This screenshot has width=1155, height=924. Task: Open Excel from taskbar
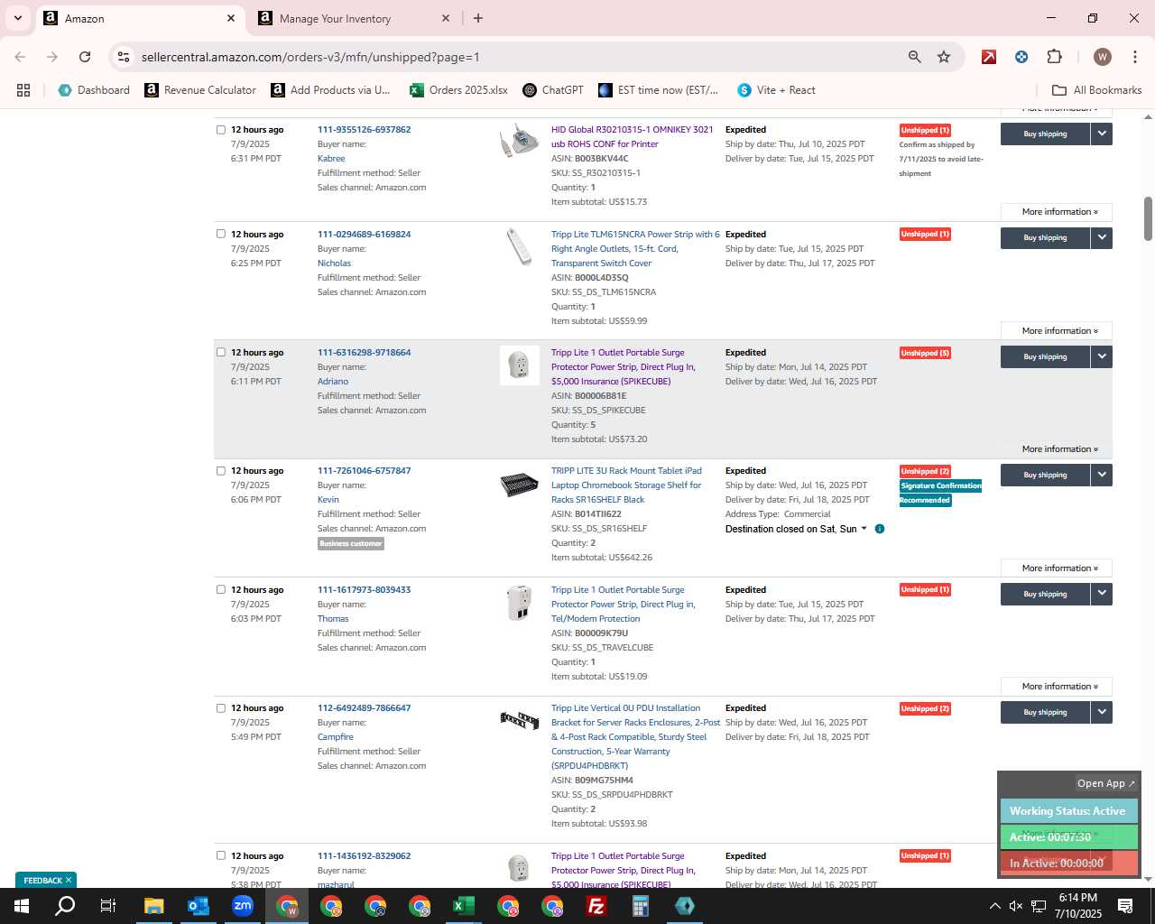(464, 906)
